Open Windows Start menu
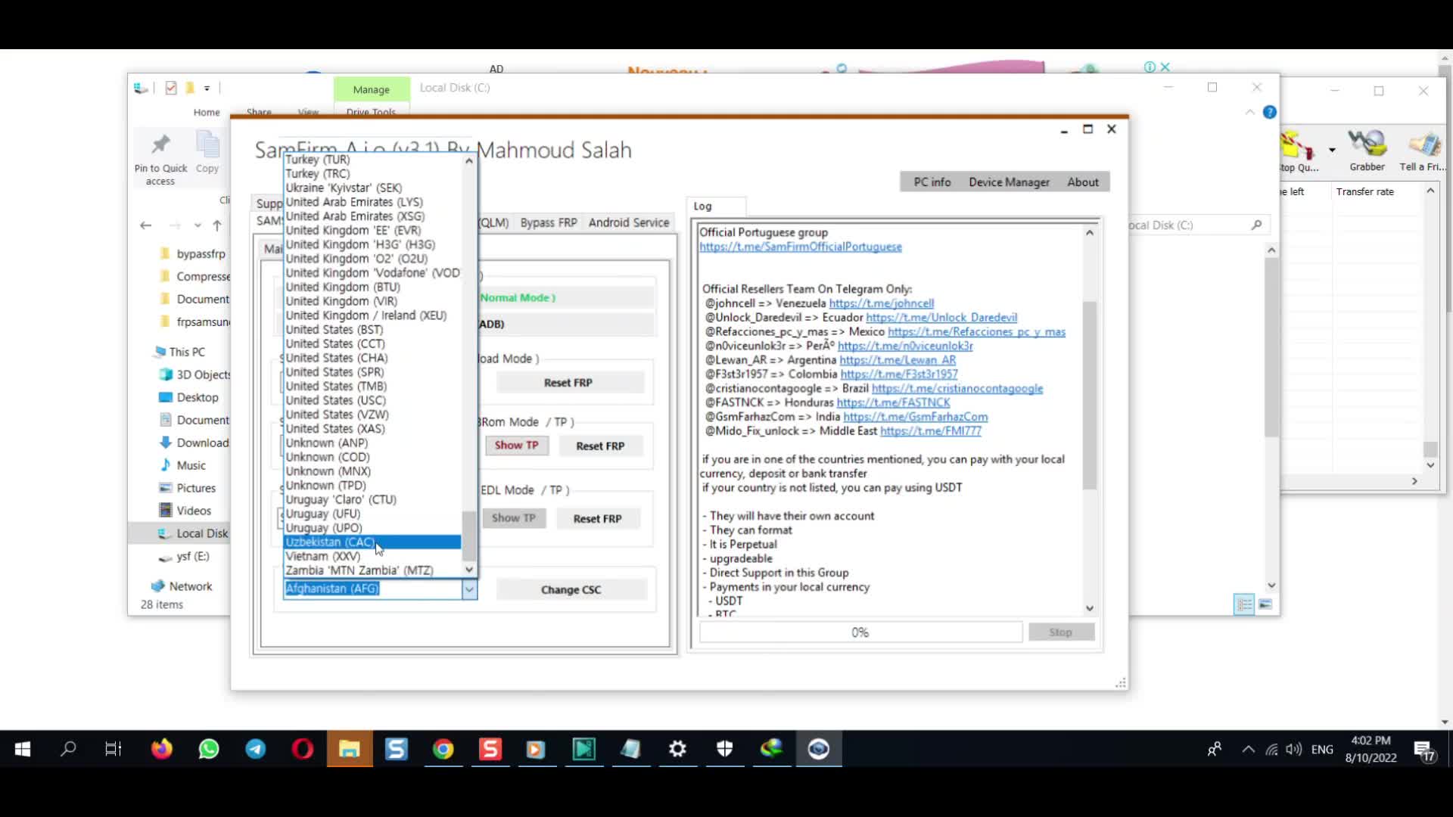Viewport: 1453px width, 817px height. 23,749
